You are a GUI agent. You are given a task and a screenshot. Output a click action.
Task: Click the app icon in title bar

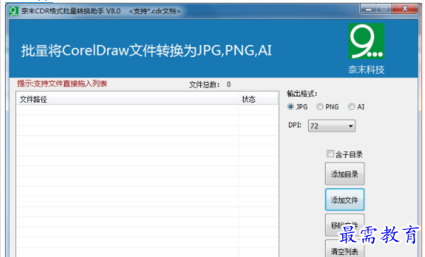[x=13, y=11]
